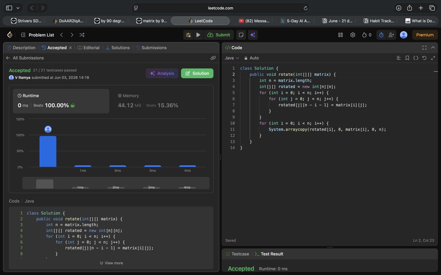Click the runtime distribution range selector
Viewport: 441px width, 275px height.
click(116, 183)
